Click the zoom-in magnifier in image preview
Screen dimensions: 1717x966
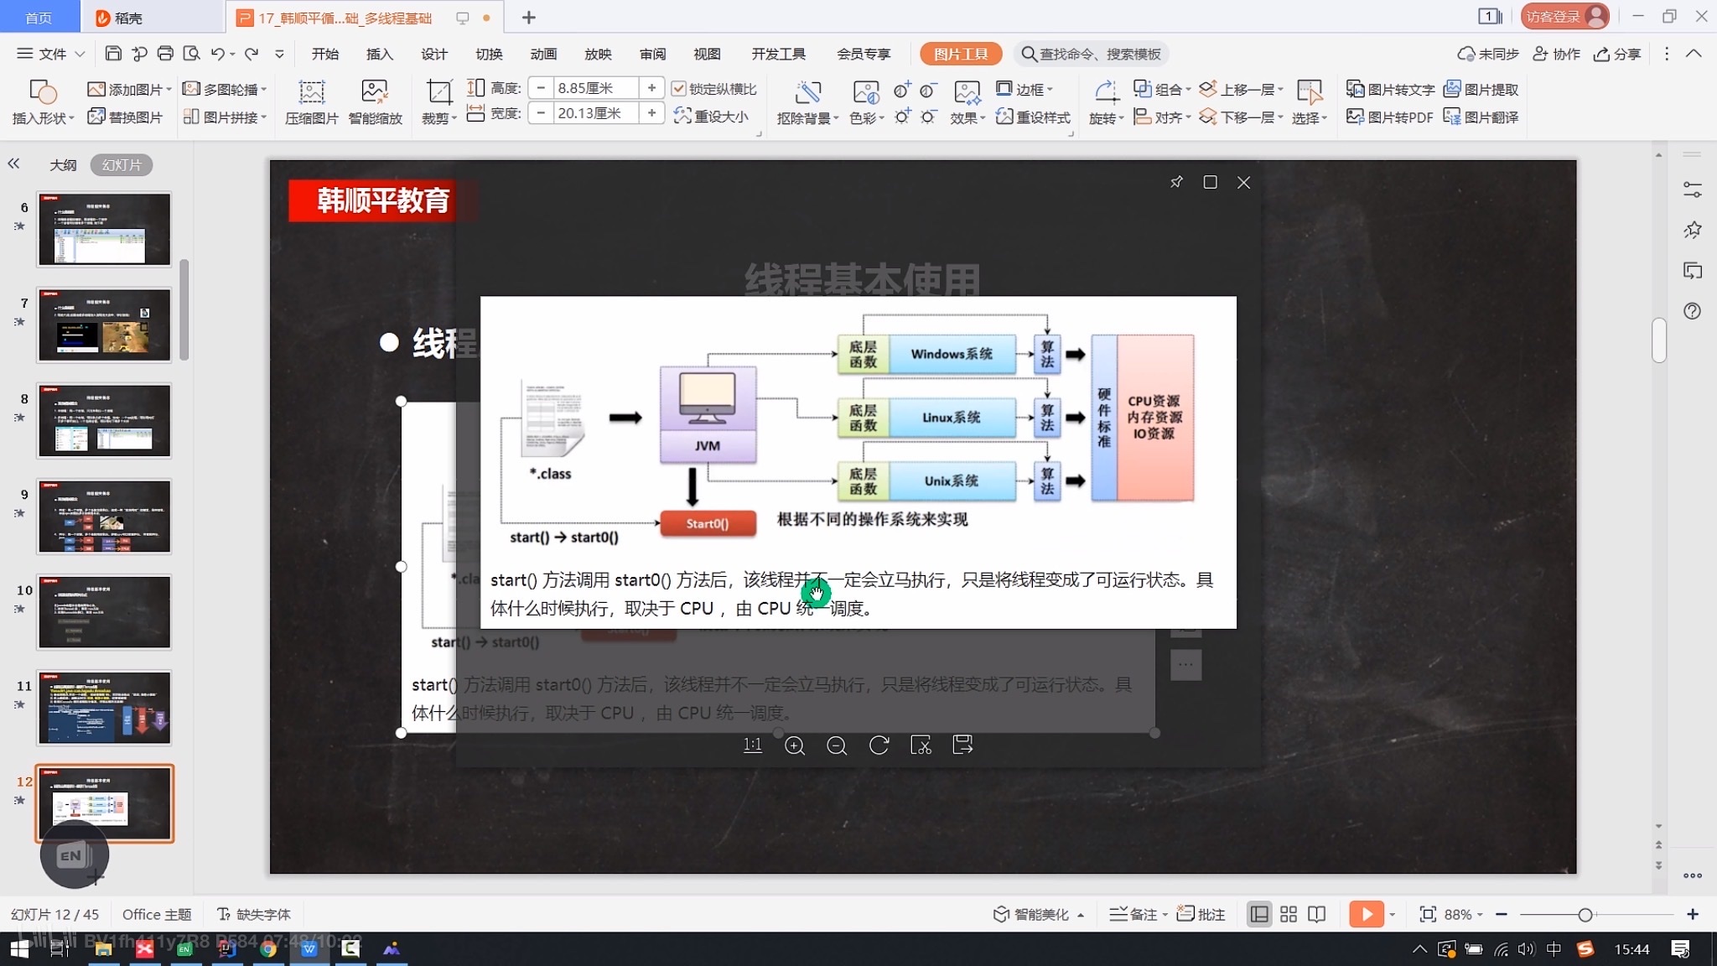(x=794, y=745)
